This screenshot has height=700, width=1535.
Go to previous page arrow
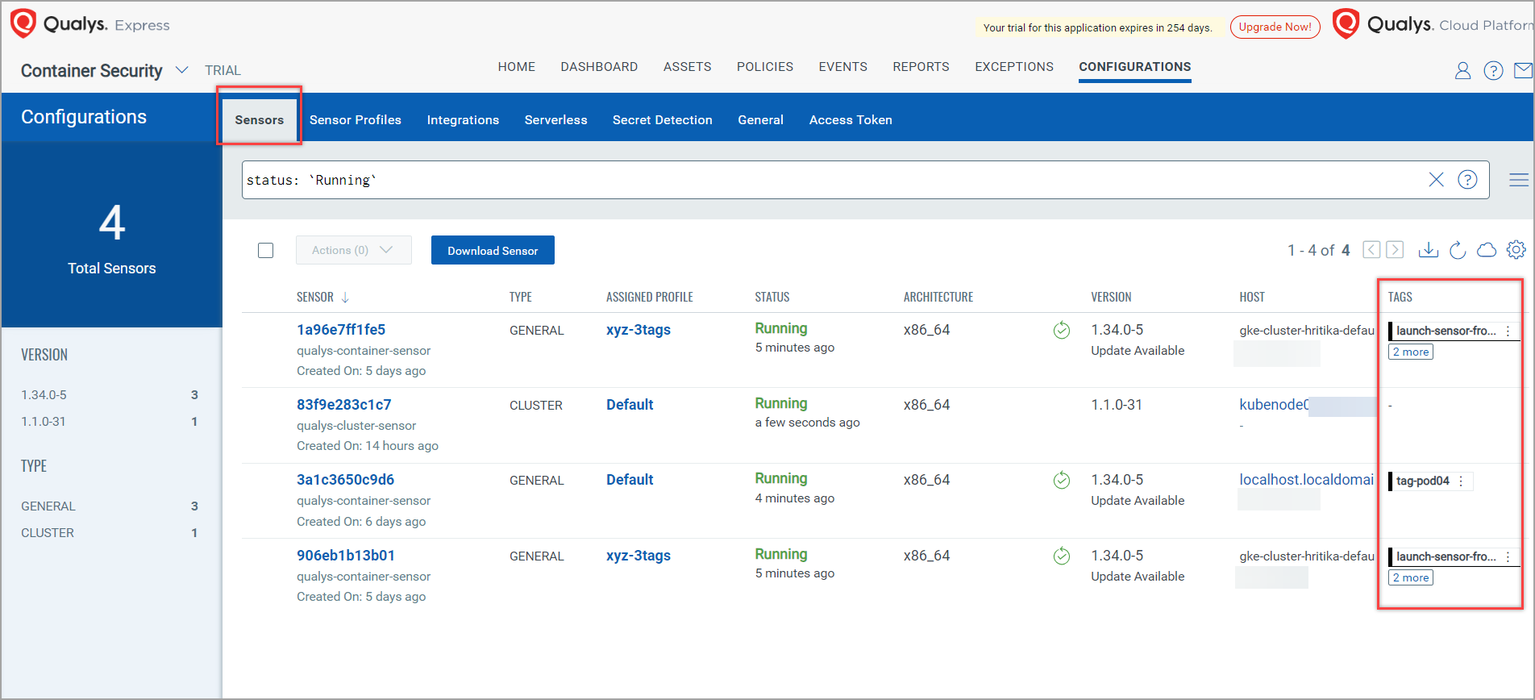tap(1371, 250)
